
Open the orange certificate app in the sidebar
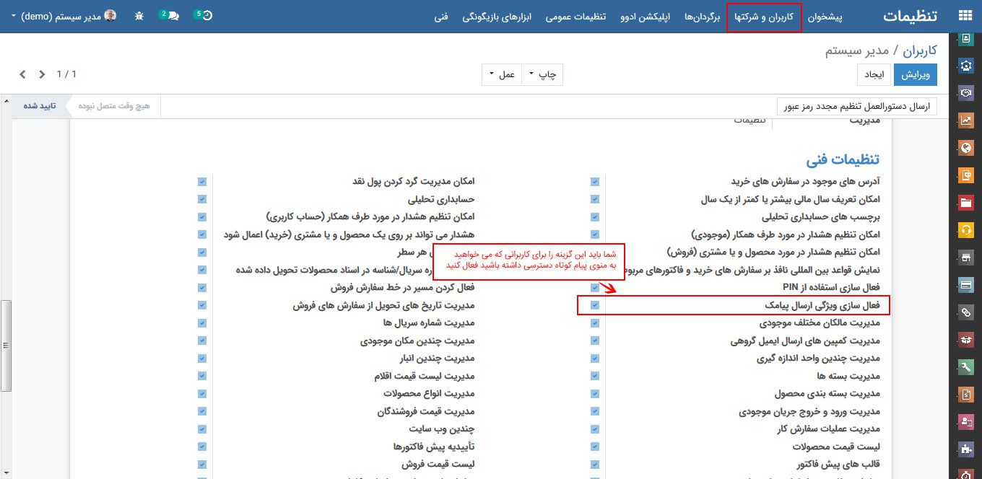[966, 175]
